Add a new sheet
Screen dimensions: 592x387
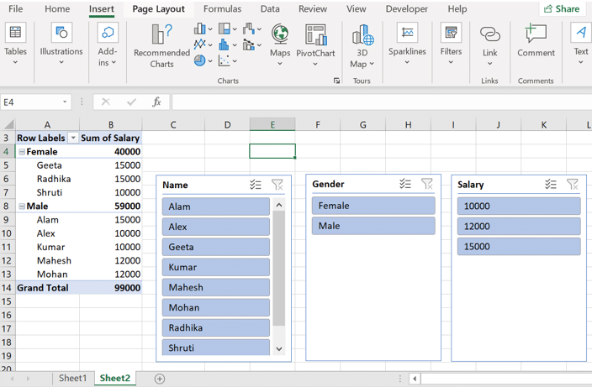pos(160,379)
